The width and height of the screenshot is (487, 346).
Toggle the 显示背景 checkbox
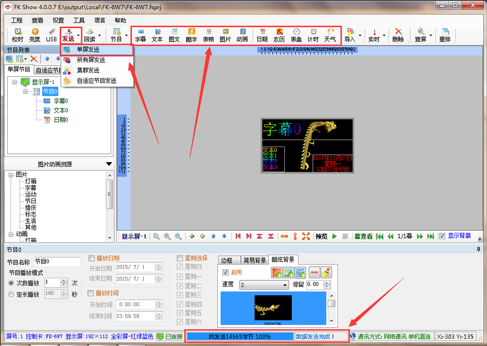[442, 236]
